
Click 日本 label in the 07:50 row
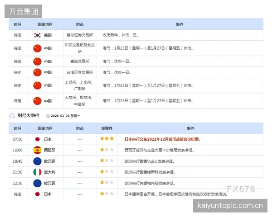pyautogui.click(x=48, y=139)
